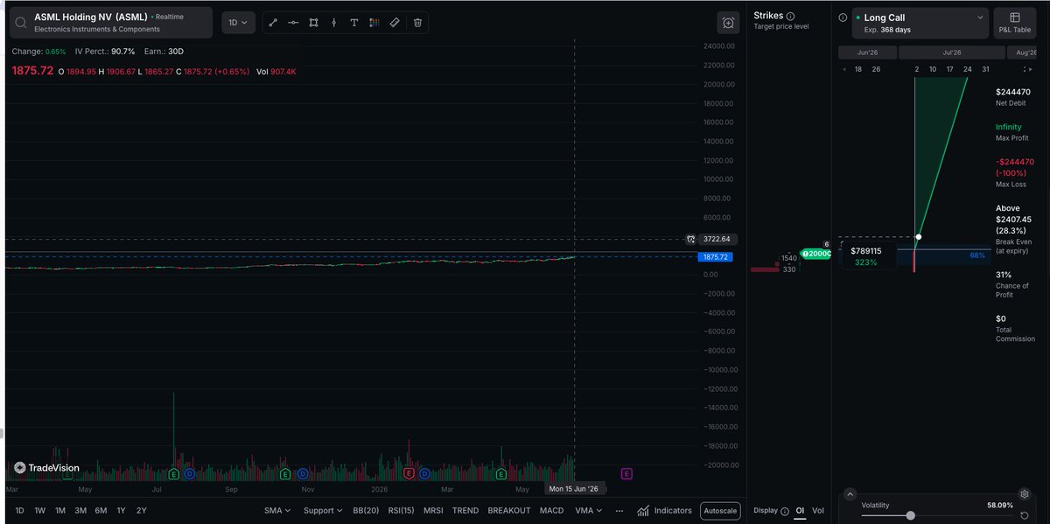
Task: Open the Indicators panel
Action: tap(664, 511)
